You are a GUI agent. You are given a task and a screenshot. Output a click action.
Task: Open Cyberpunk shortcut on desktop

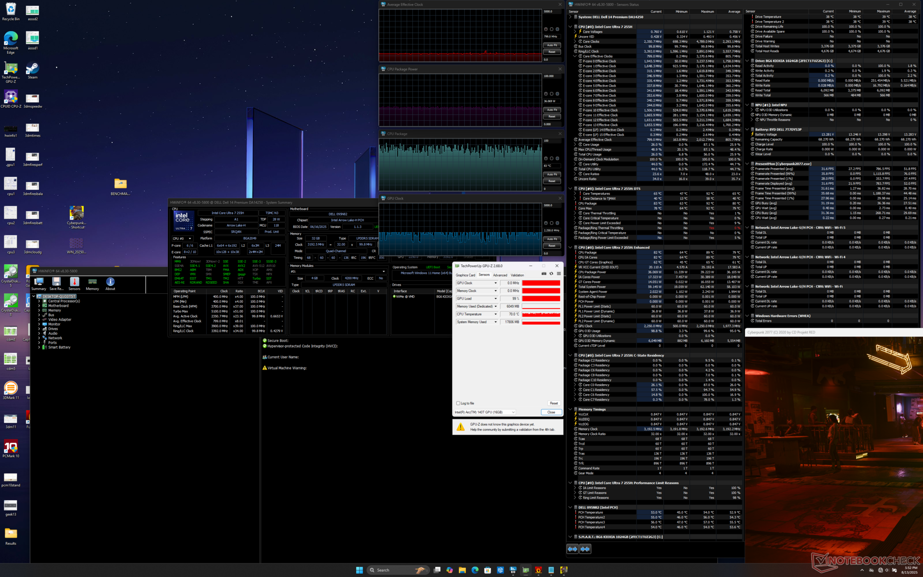[x=76, y=217]
